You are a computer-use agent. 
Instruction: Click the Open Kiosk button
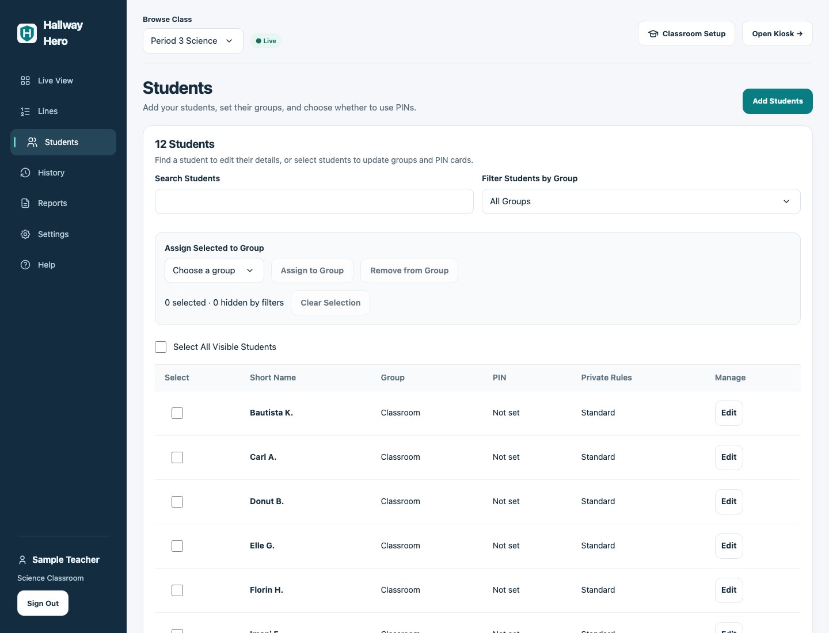click(777, 33)
